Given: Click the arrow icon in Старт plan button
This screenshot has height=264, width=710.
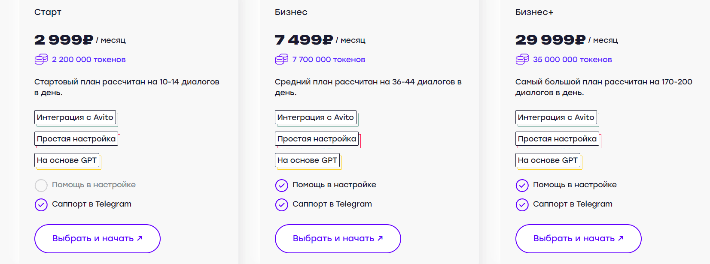Looking at the screenshot, I should [x=139, y=238].
